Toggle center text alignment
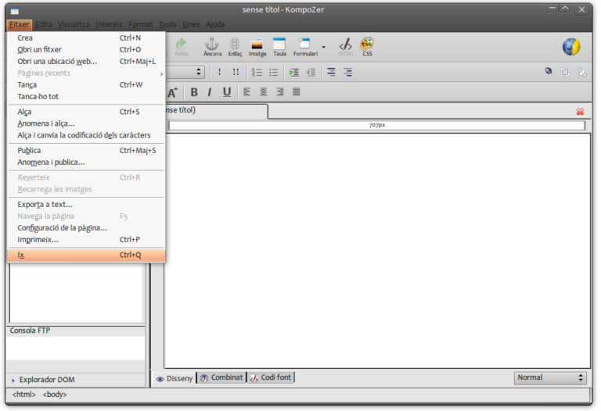Image resolution: width=601 pixels, height=411 pixels. [x=263, y=92]
